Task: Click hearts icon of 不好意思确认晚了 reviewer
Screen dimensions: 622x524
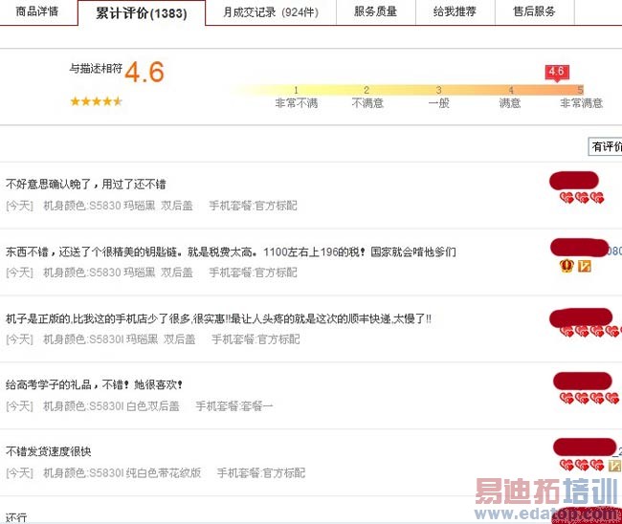Action: (x=582, y=197)
